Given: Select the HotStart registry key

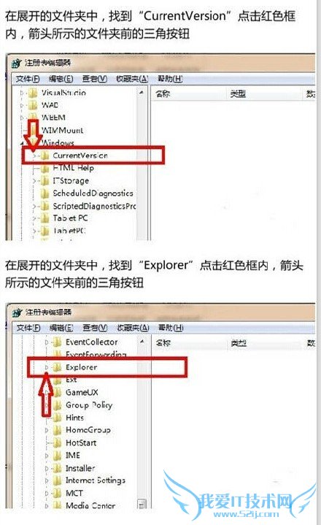Looking at the screenshot, I should click(x=81, y=442).
